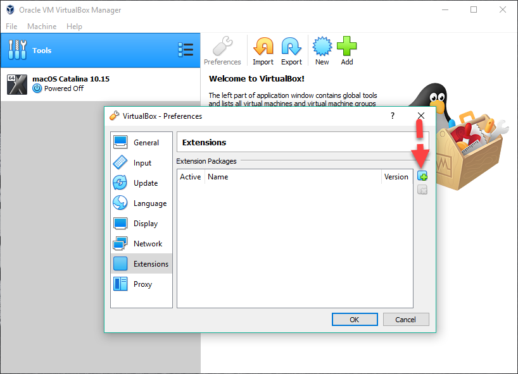The width and height of the screenshot is (518, 374).
Task: Cancel the preferences dialog
Action: [406, 319]
